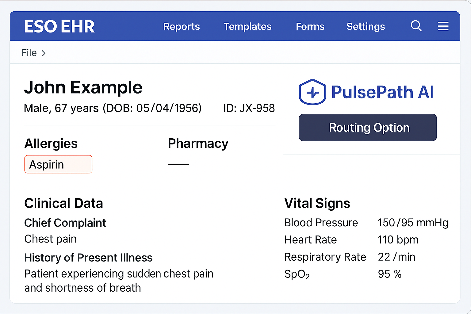Image resolution: width=471 pixels, height=314 pixels.
Task: Open the hamburger menu icon
Action: 443,26
